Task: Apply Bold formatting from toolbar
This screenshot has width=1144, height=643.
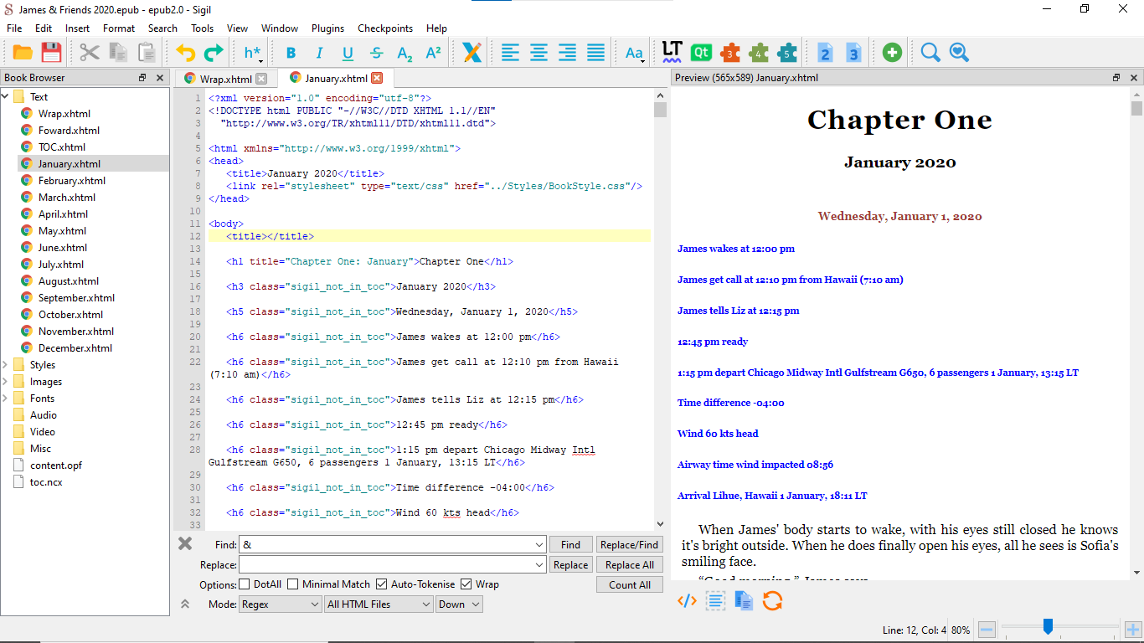Action: point(291,53)
